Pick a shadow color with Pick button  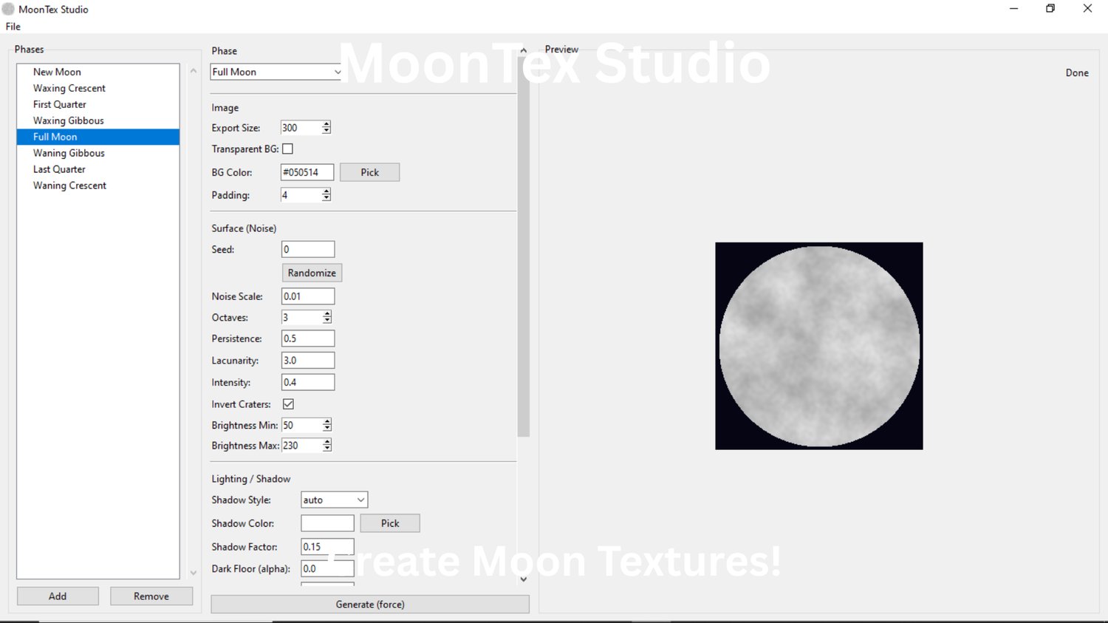click(390, 523)
